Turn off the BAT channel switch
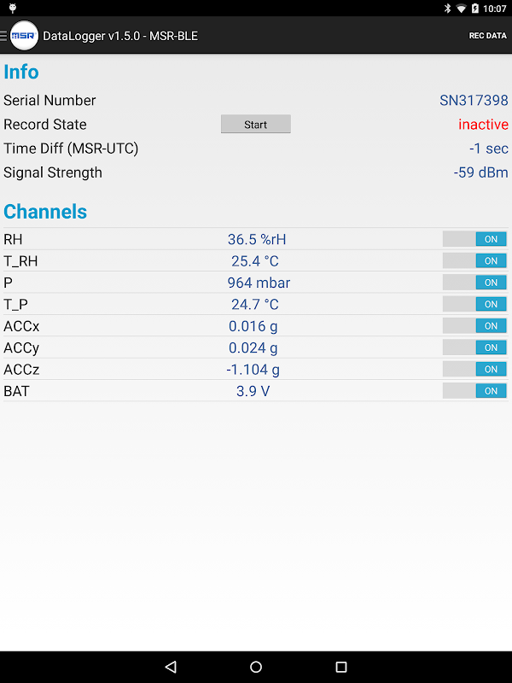This screenshot has height=683, width=512. 474,391
